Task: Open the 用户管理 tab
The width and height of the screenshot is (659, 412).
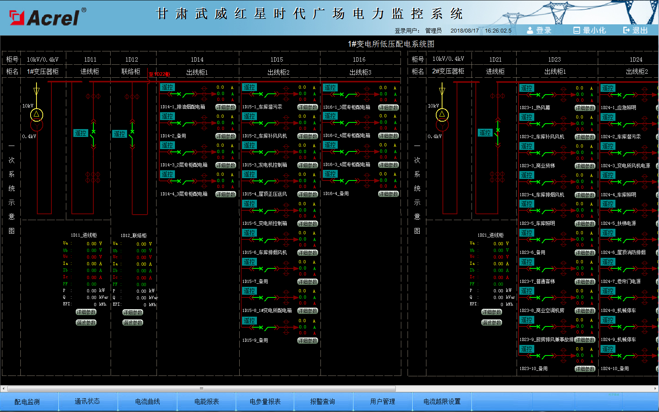Action: click(382, 401)
